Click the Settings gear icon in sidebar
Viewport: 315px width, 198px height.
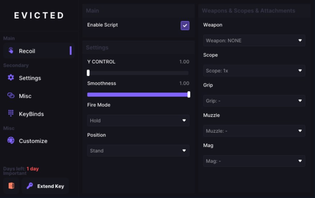pyautogui.click(x=11, y=78)
